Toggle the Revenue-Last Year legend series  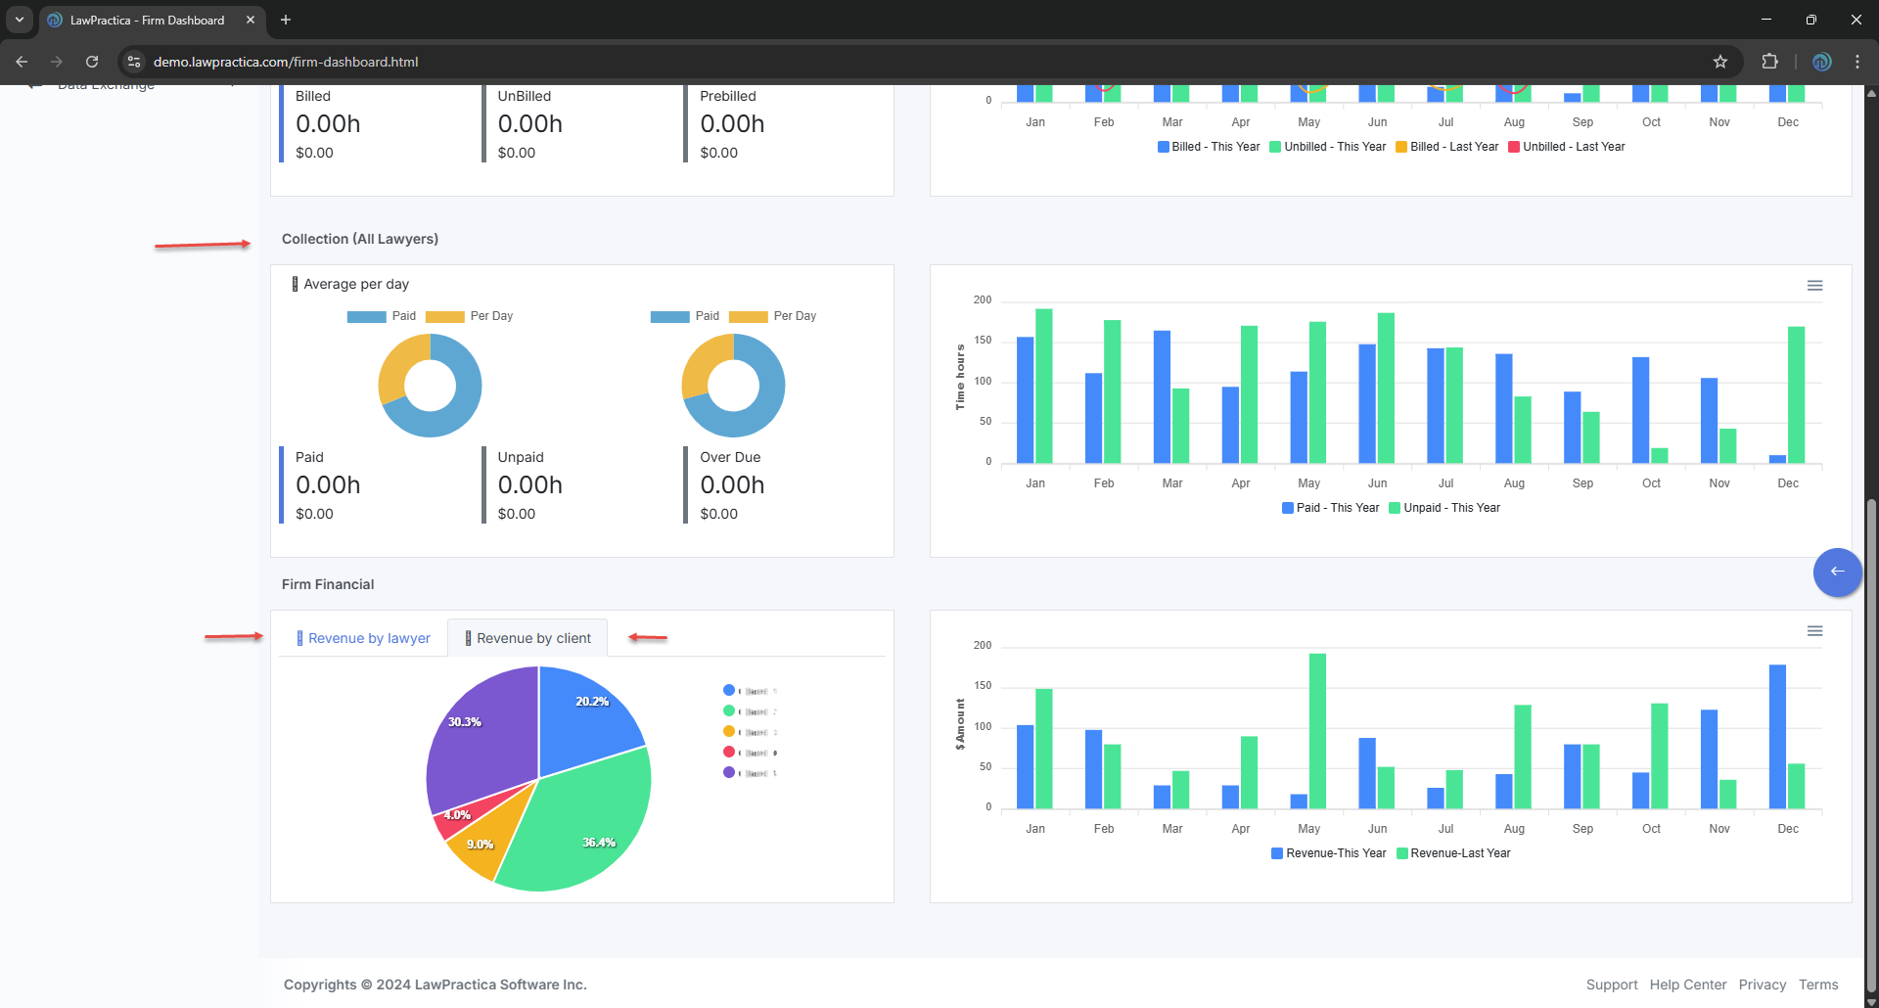pos(1453,853)
